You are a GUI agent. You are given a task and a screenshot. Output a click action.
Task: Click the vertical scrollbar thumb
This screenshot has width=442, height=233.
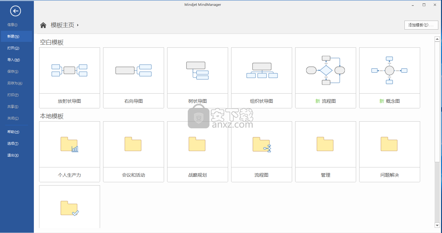coord(437,102)
